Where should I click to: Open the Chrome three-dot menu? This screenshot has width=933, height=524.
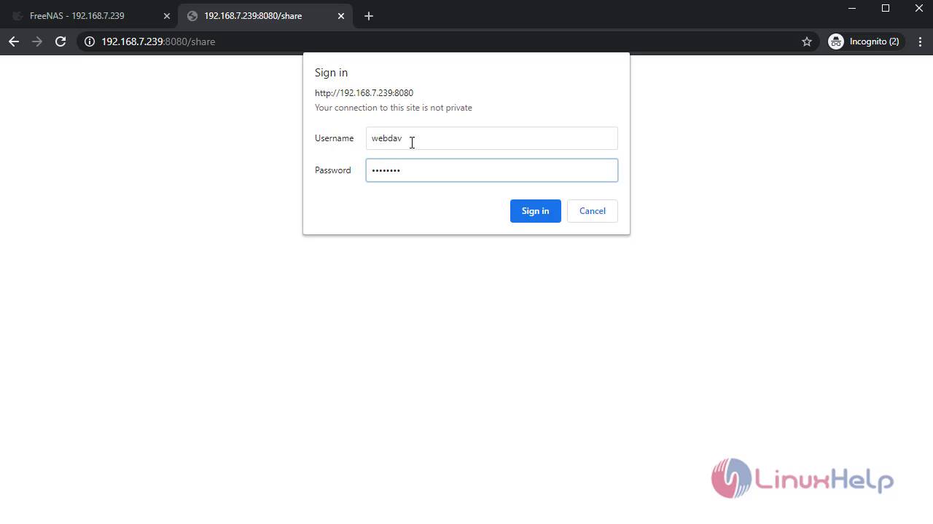point(921,41)
